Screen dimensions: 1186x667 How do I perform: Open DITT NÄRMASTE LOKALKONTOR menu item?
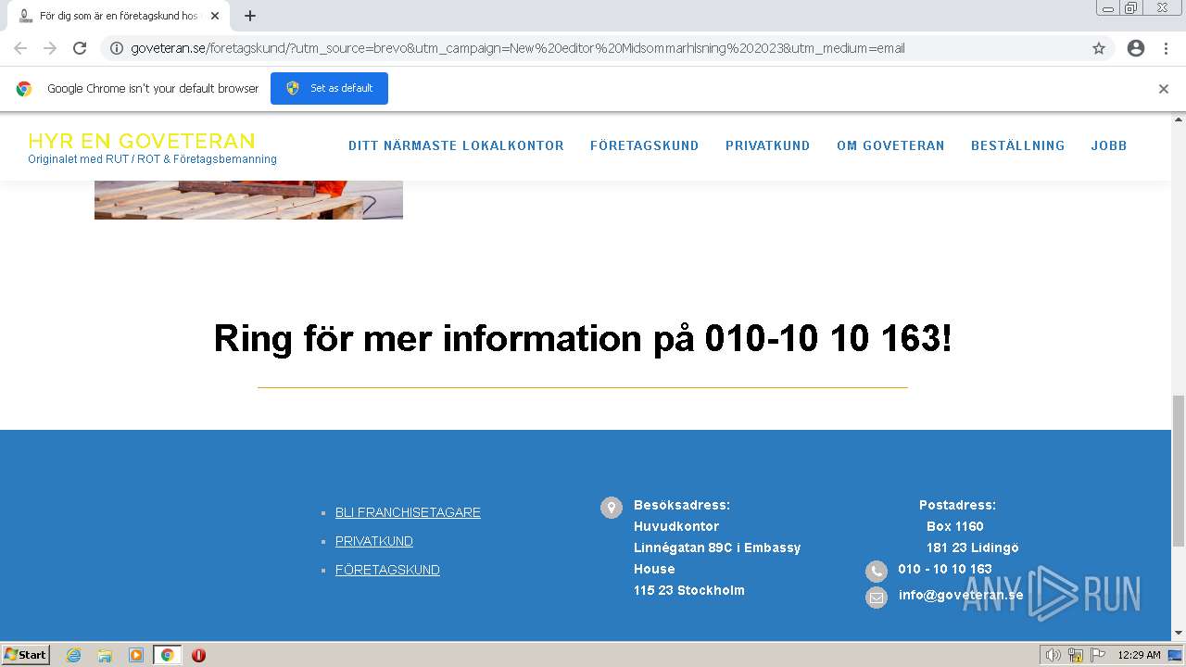pos(456,145)
